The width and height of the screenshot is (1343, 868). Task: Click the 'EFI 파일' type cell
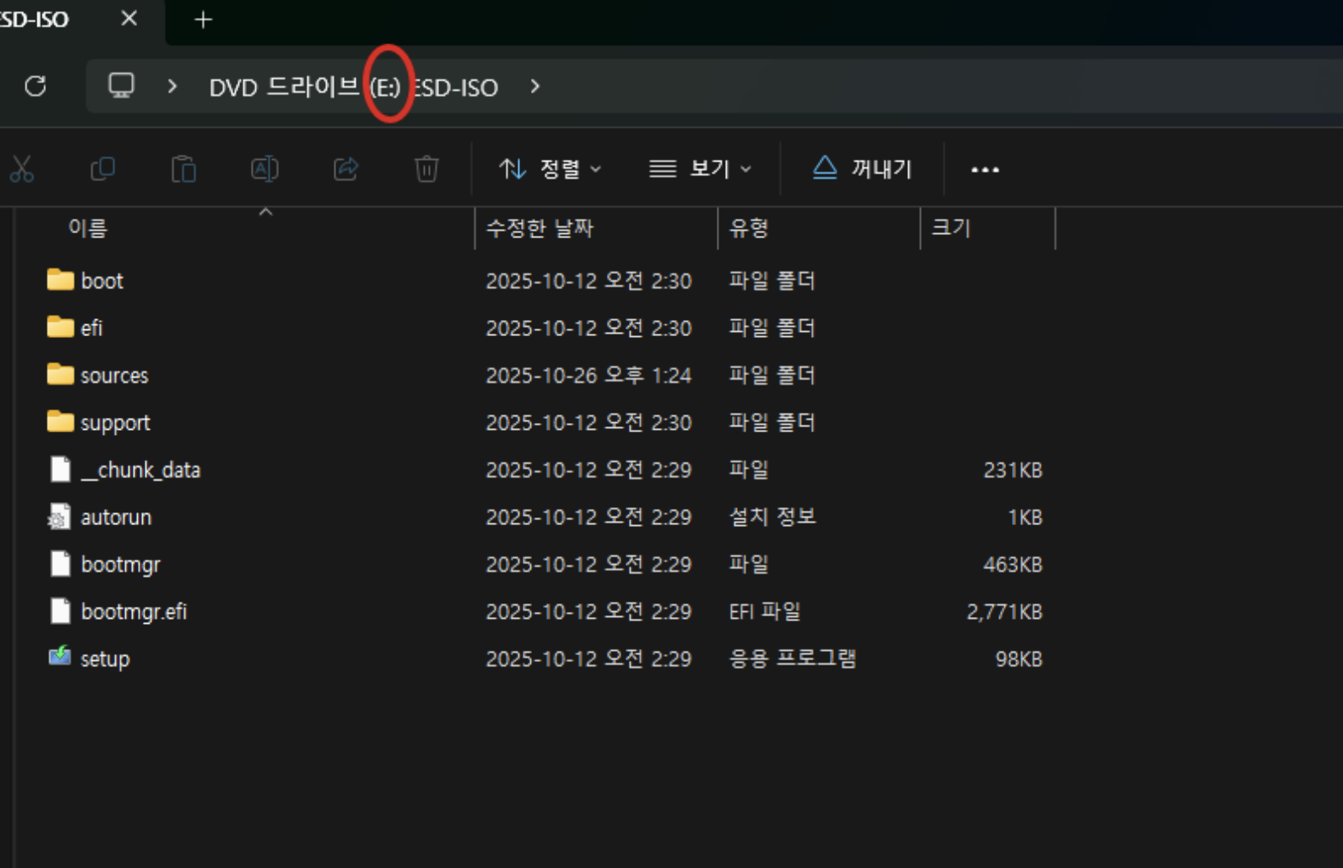(x=764, y=611)
